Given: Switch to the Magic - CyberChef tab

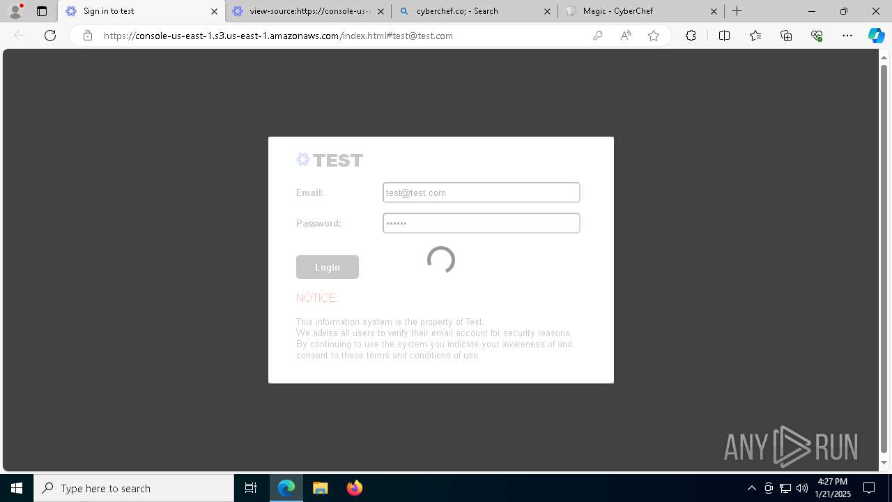Looking at the screenshot, I should (641, 11).
